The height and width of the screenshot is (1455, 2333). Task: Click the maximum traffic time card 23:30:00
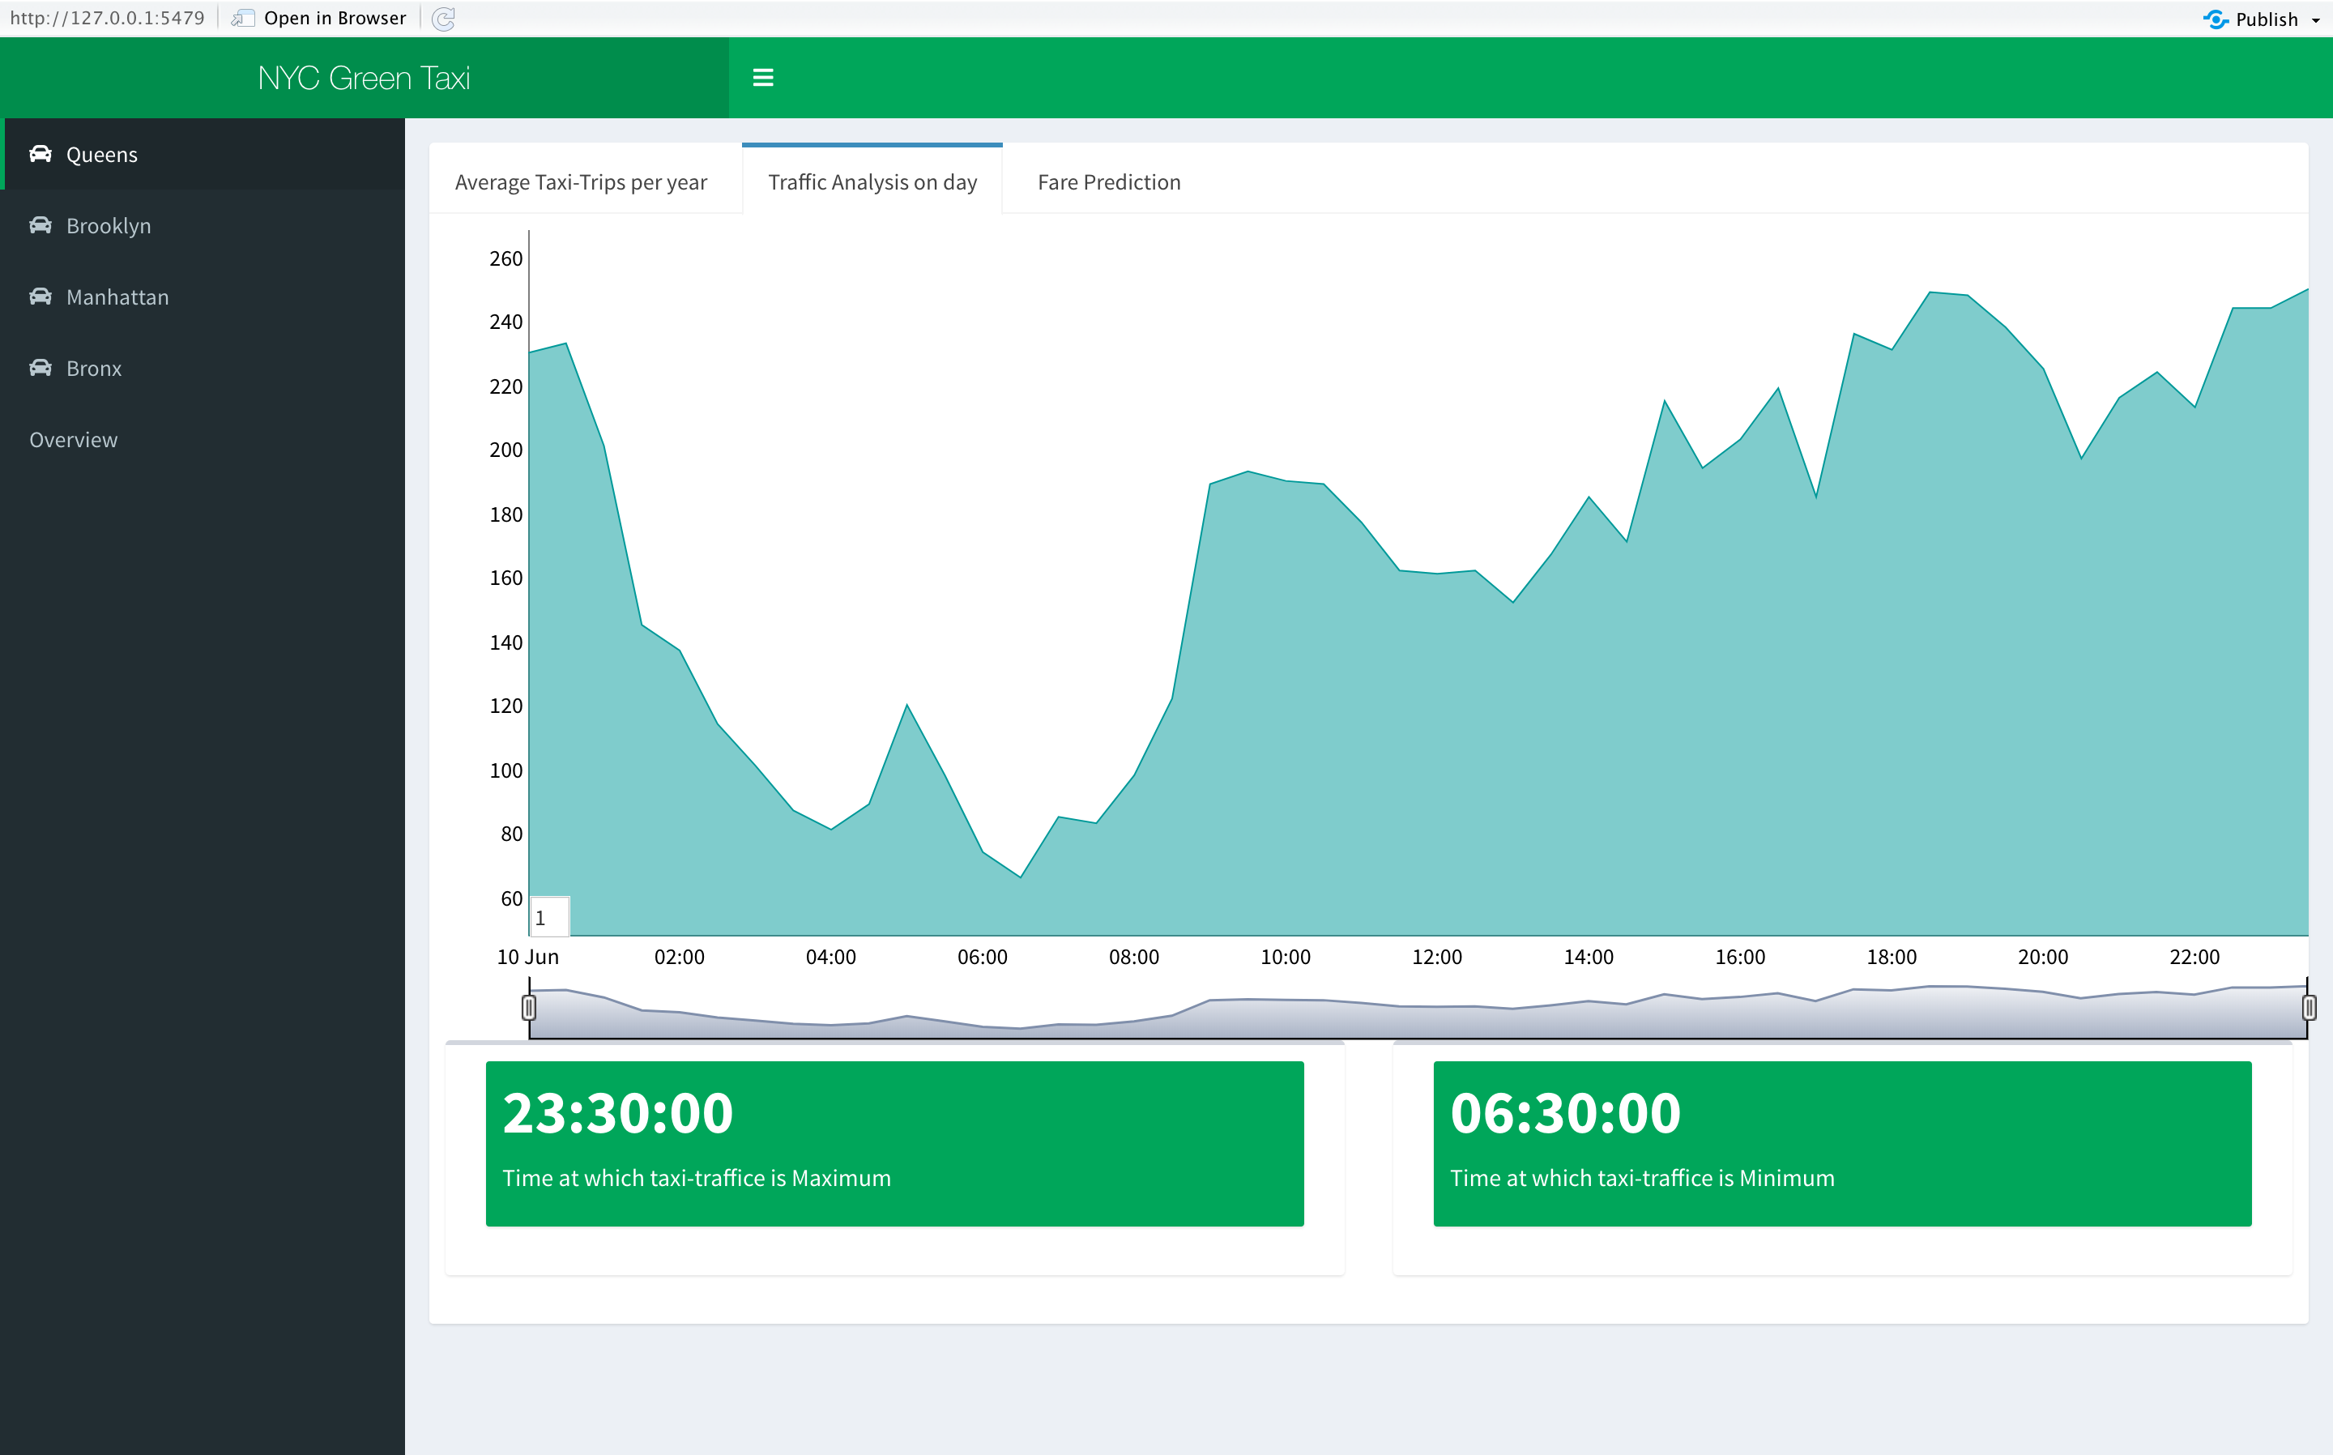pyautogui.click(x=894, y=1143)
